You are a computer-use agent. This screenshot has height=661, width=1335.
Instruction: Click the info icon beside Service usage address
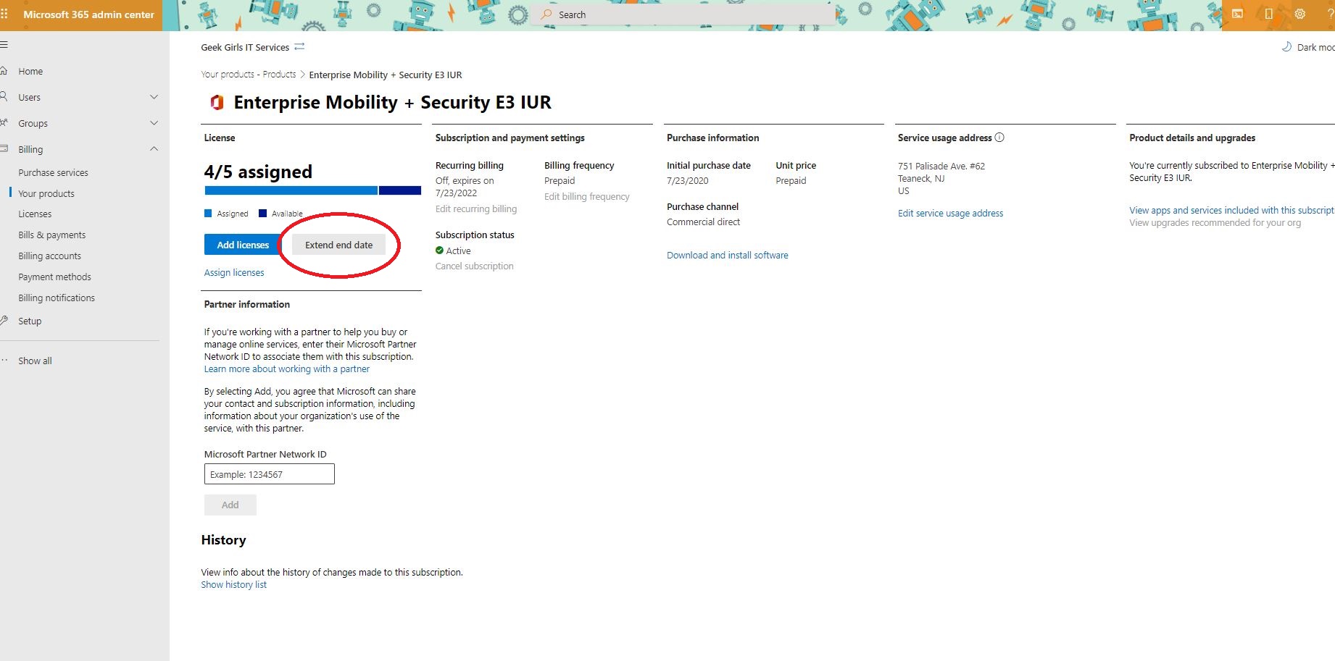999,138
